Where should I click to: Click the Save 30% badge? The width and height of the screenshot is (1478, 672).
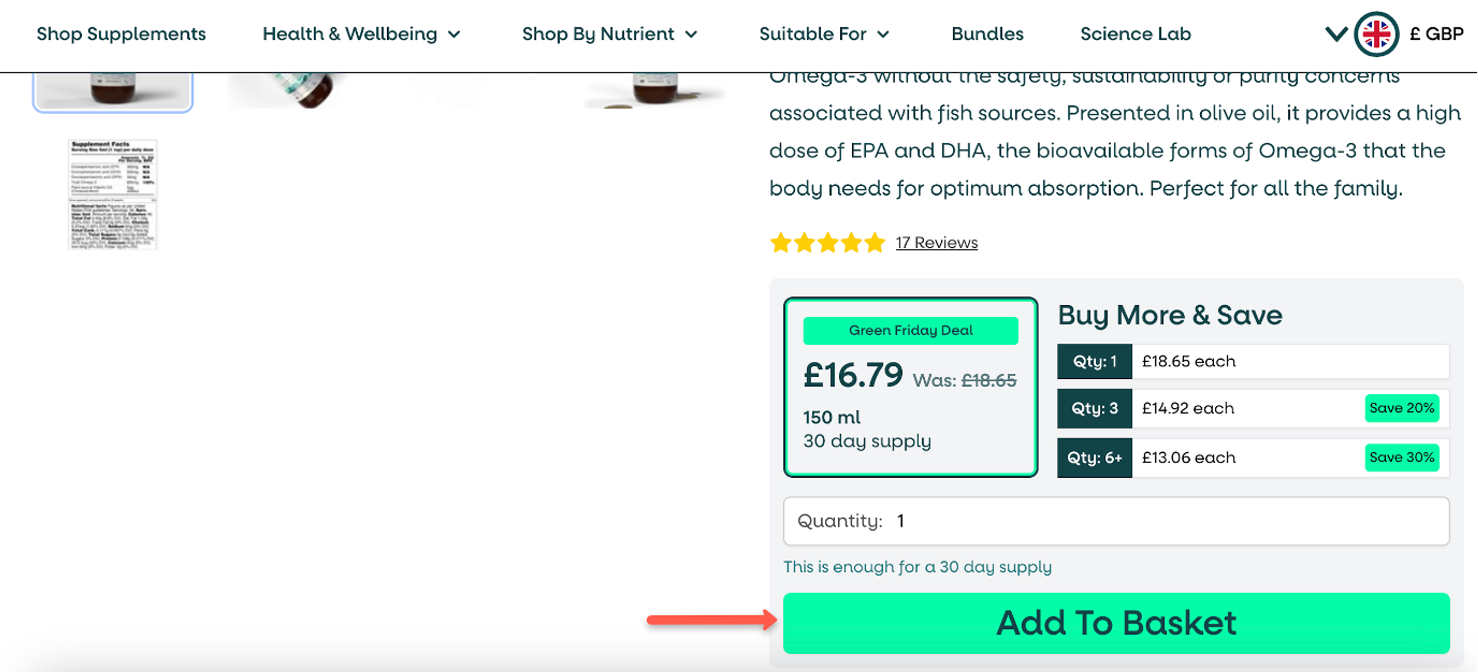click(1402, 458)
